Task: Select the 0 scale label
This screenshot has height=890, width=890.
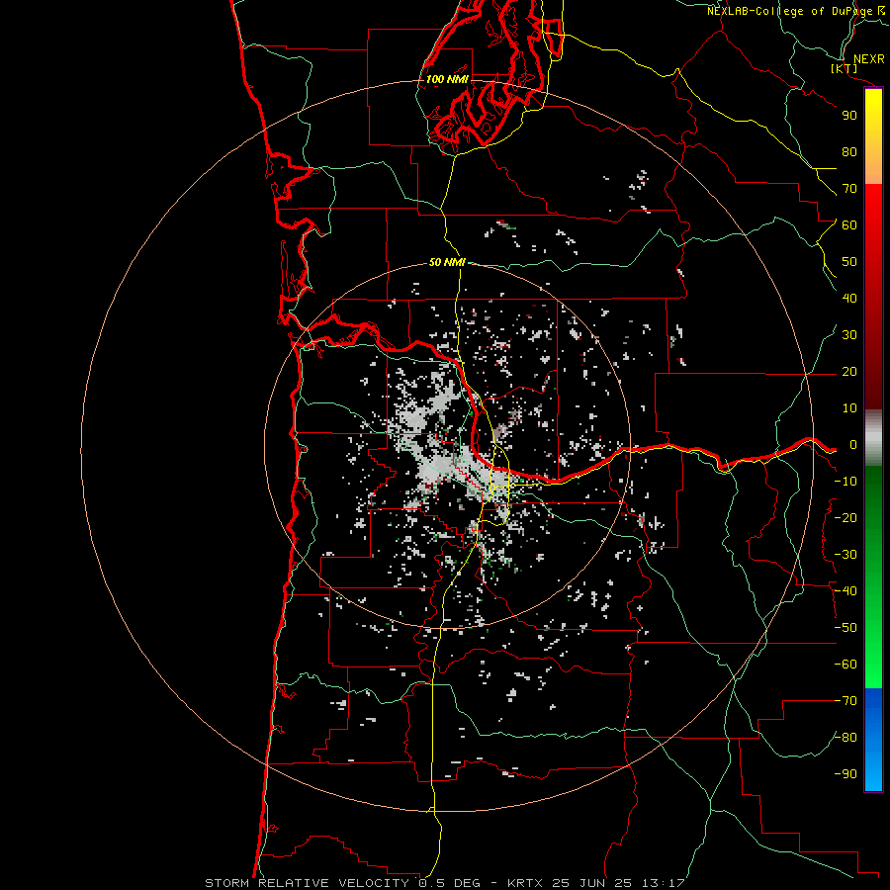Action: [x=853, y=445]
